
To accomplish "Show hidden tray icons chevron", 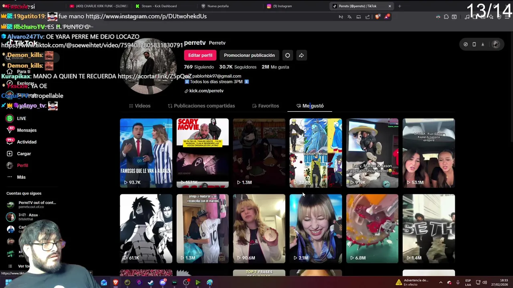I will [x=440, y=282].
